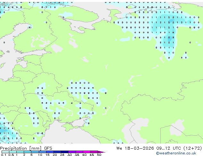Click the date '18-03-2026' in the caption
The height and width of the screenshot is (156, 203).
point(139,148)
